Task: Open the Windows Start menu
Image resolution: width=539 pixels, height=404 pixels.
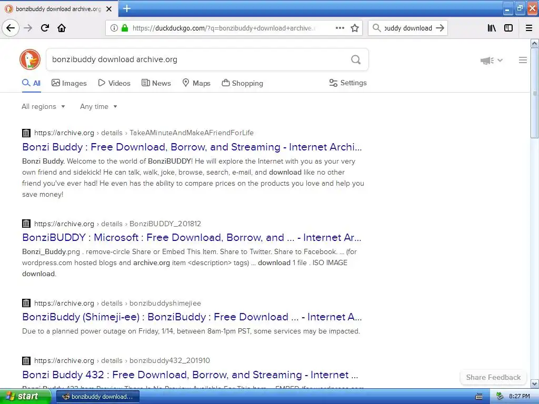Action: (25, 397)
